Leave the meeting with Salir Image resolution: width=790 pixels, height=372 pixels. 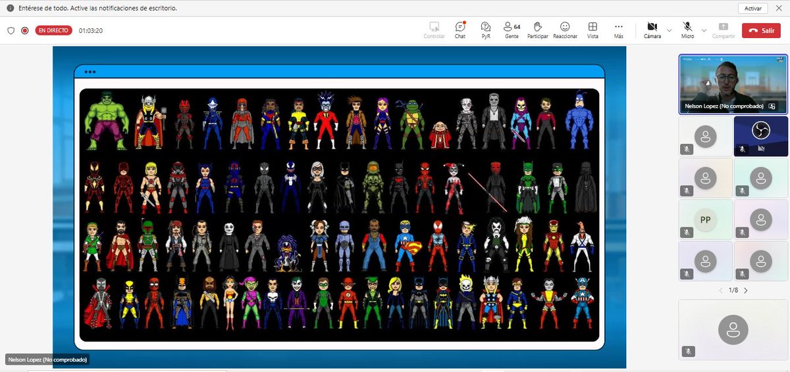point(761,30)
